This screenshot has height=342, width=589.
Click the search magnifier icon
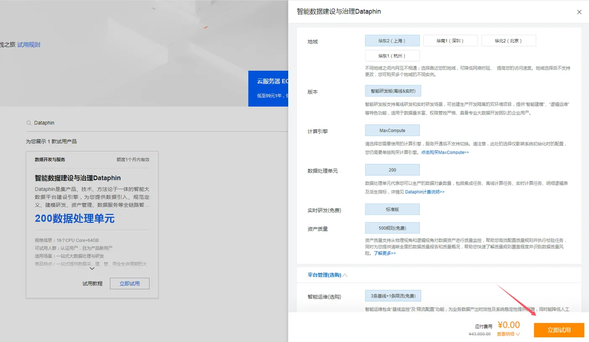pyautogui.click(x=29, y=123)
